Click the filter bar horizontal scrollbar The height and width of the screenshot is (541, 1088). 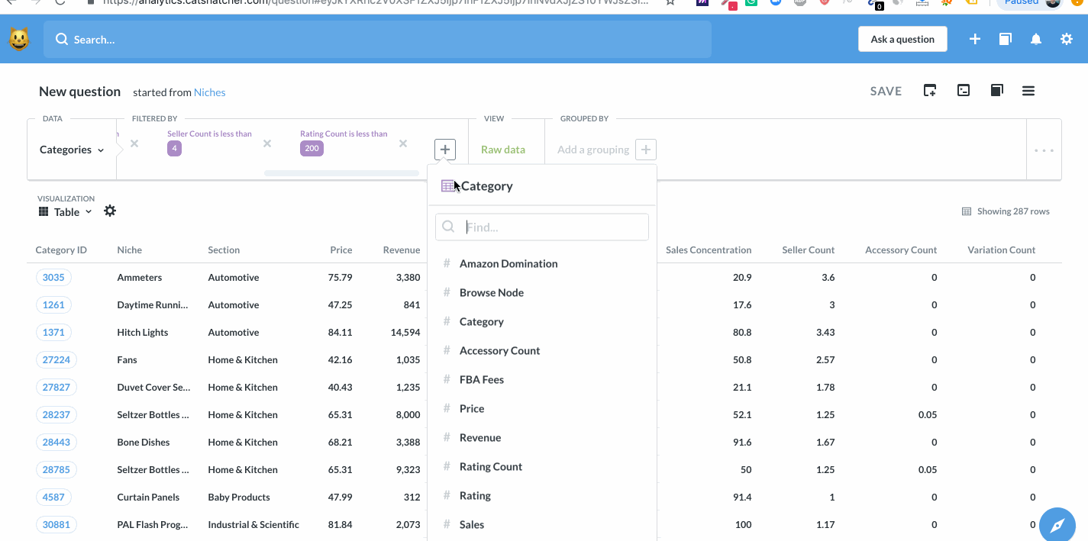(341, 173)
